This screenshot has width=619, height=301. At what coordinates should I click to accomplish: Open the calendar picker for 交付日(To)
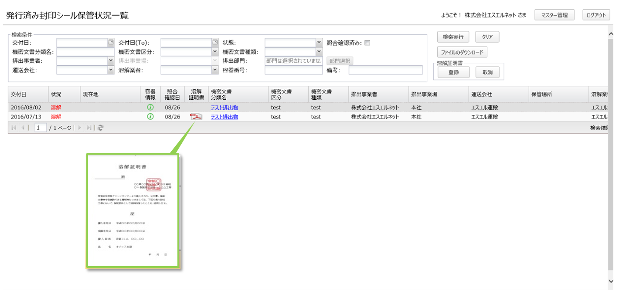click(x=215, y=43)
